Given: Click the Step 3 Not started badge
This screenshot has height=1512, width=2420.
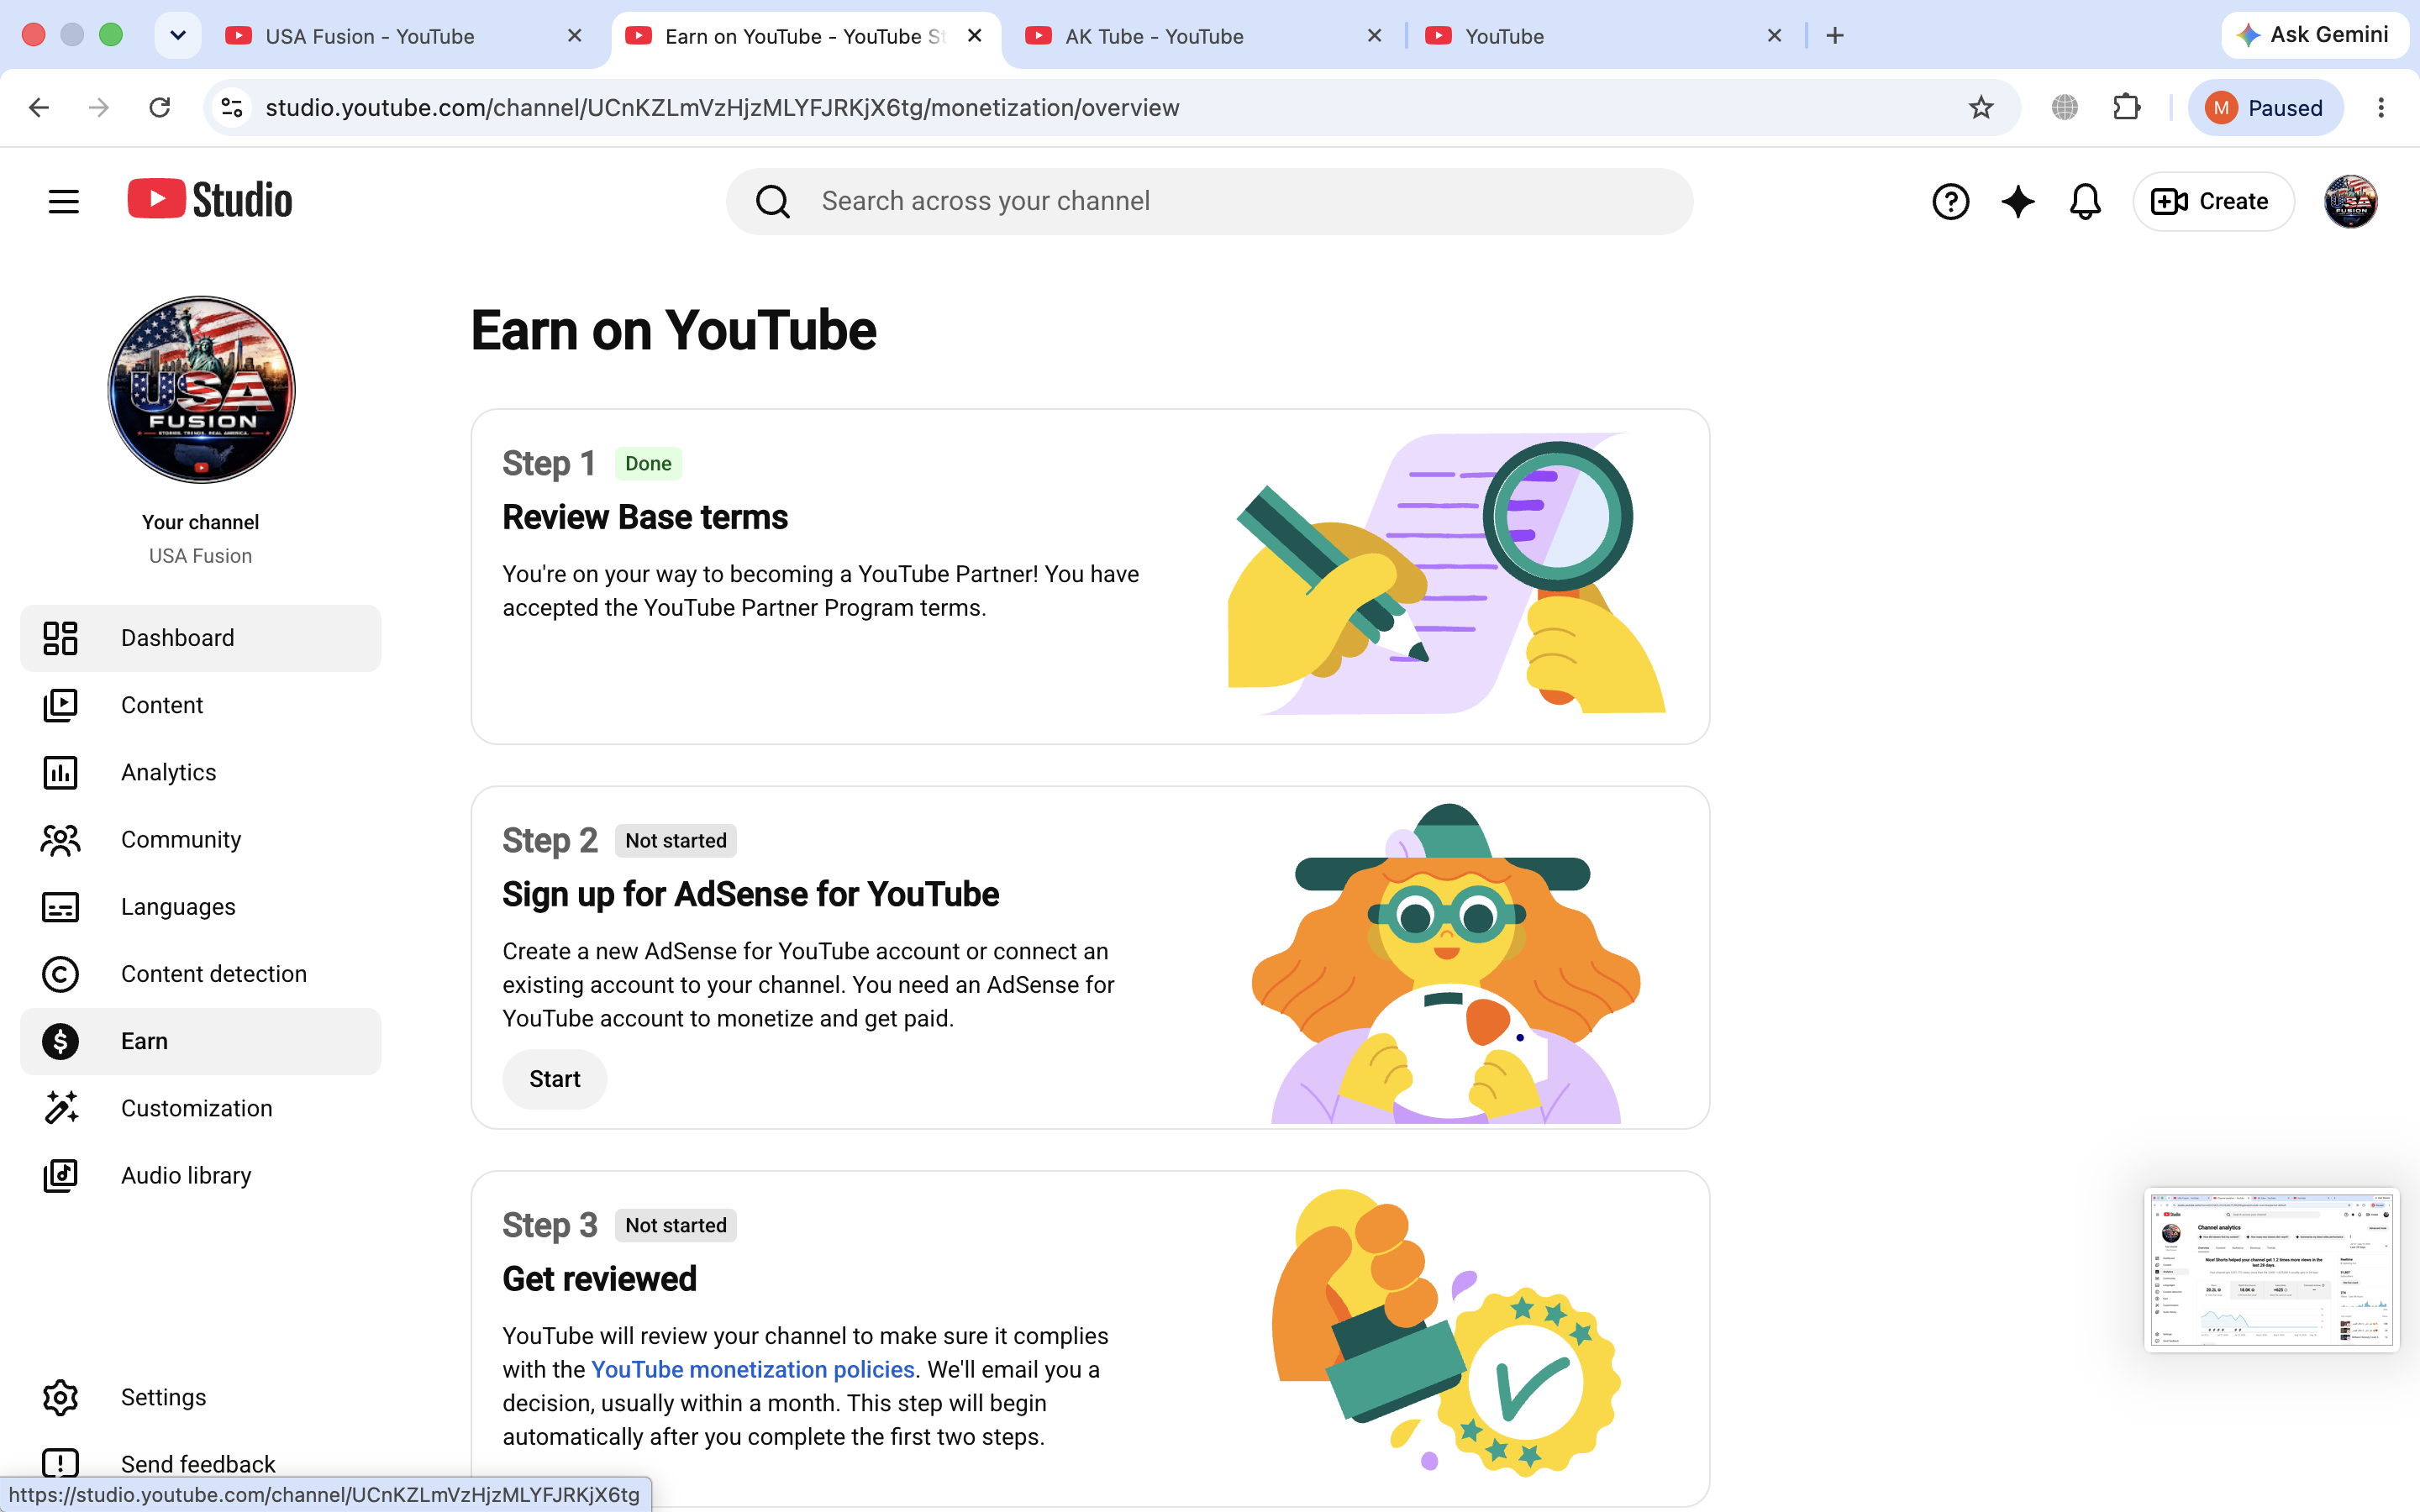Looking at the screenshot, I should (x=676, y=1225).
